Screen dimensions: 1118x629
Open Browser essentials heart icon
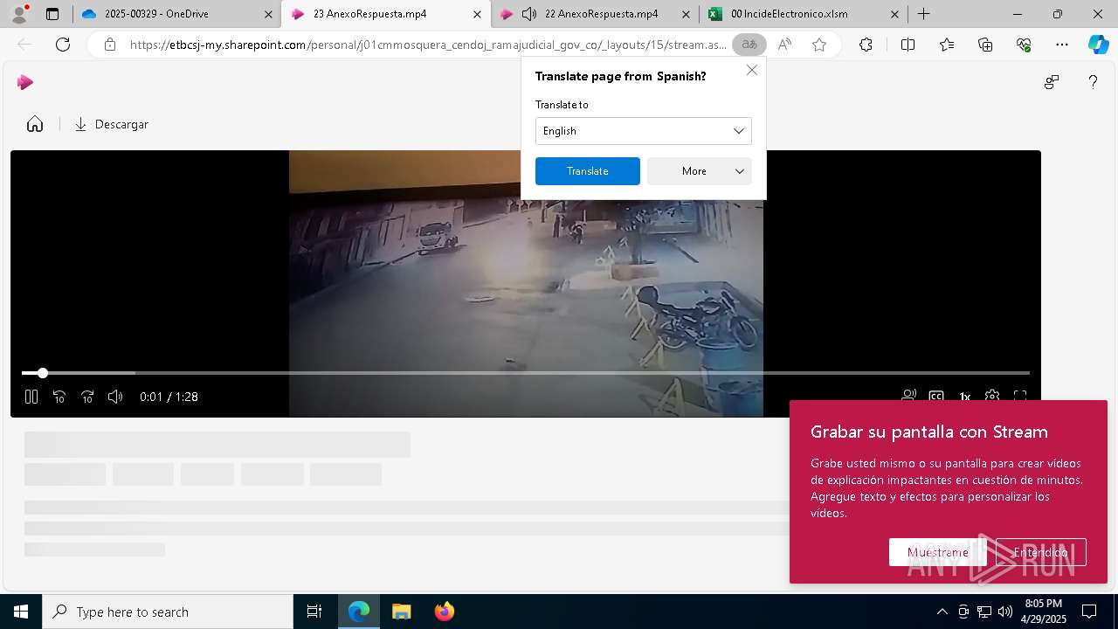1024,45
